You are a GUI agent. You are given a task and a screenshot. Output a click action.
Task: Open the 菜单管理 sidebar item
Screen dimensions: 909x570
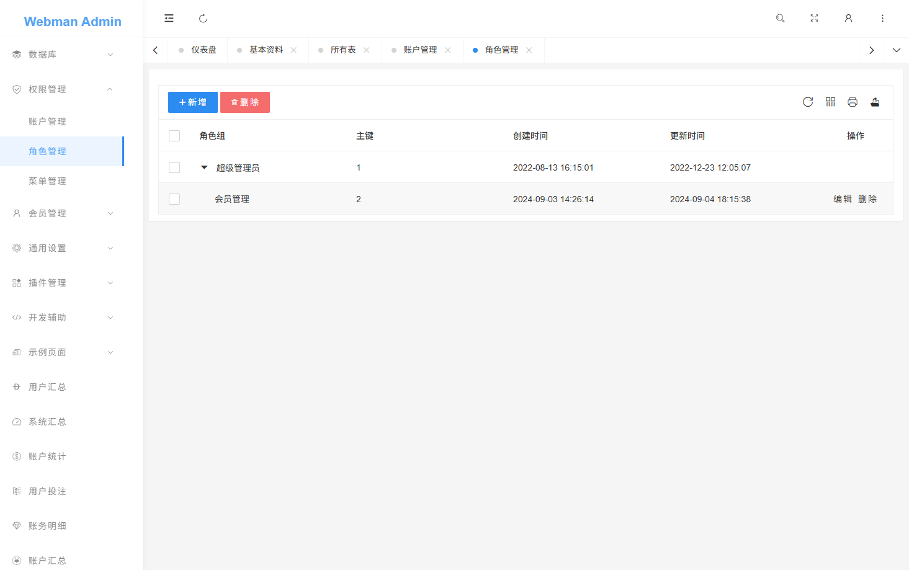pos(47,180)
